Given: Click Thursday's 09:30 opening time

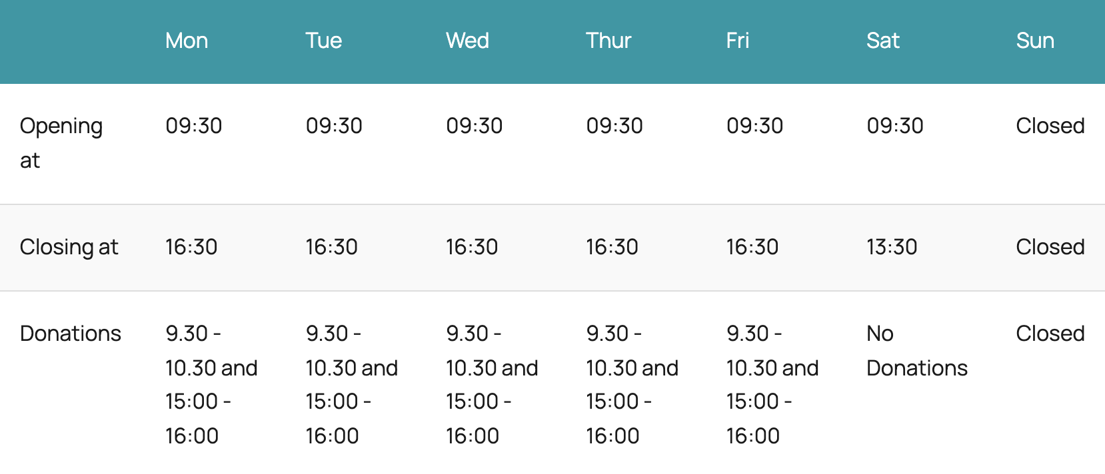Looking at the screenshot, I should tap(614, 126).
